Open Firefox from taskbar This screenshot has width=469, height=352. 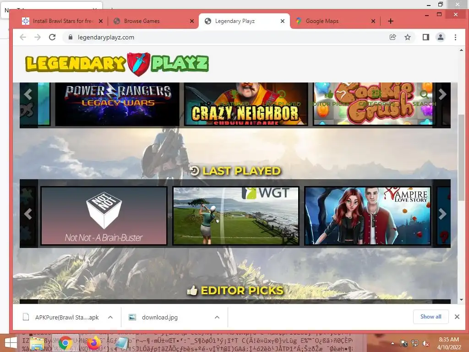(x=94, y=343)
